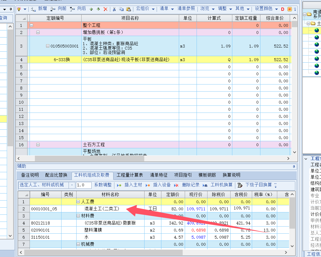Click the red X delete icon
The image size is (321, 257).
click(106, 9)
